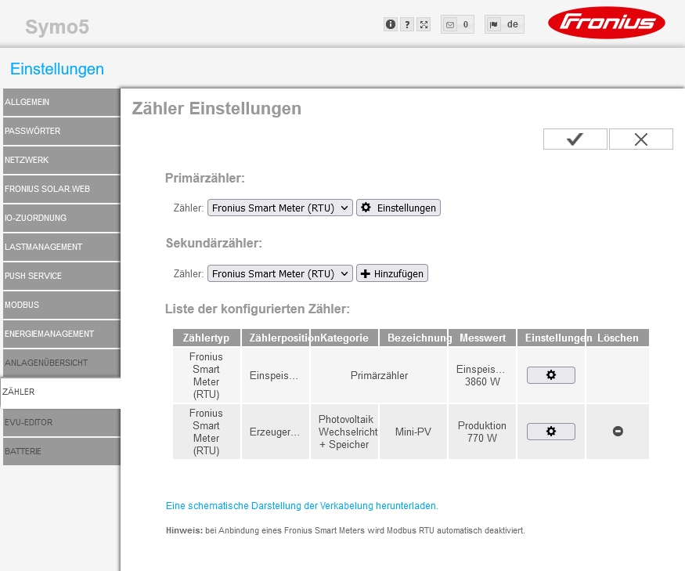Select the Zähler tab
The height and width of the screenshot is (571, 685).
point(61,392)
